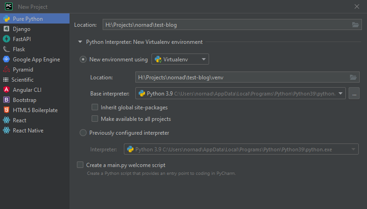Click the ellipsis button beside Base interpreter
This screenshot has height=209, width=367.
point(354,94)
